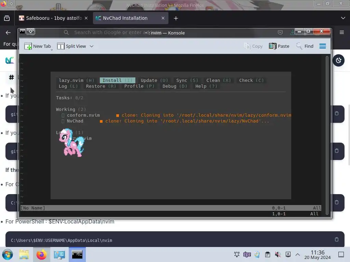Open the file manager from the taskbar
This screenshot has width=350, height=262.
[24, 254]
